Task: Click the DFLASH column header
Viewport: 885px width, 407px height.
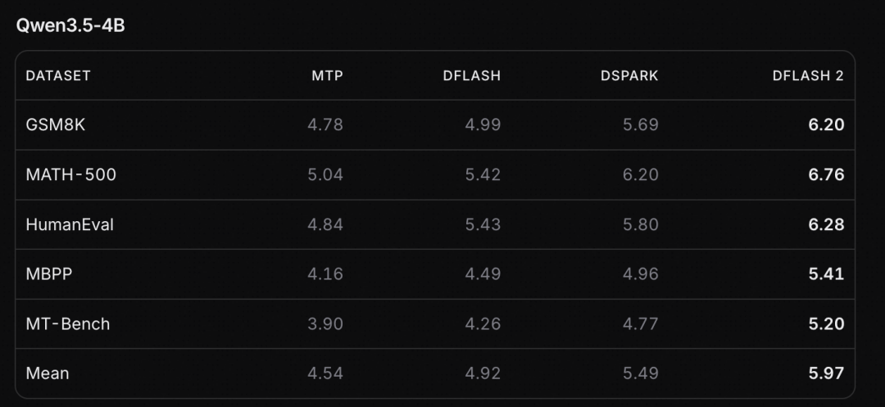Action: [472, 76]
